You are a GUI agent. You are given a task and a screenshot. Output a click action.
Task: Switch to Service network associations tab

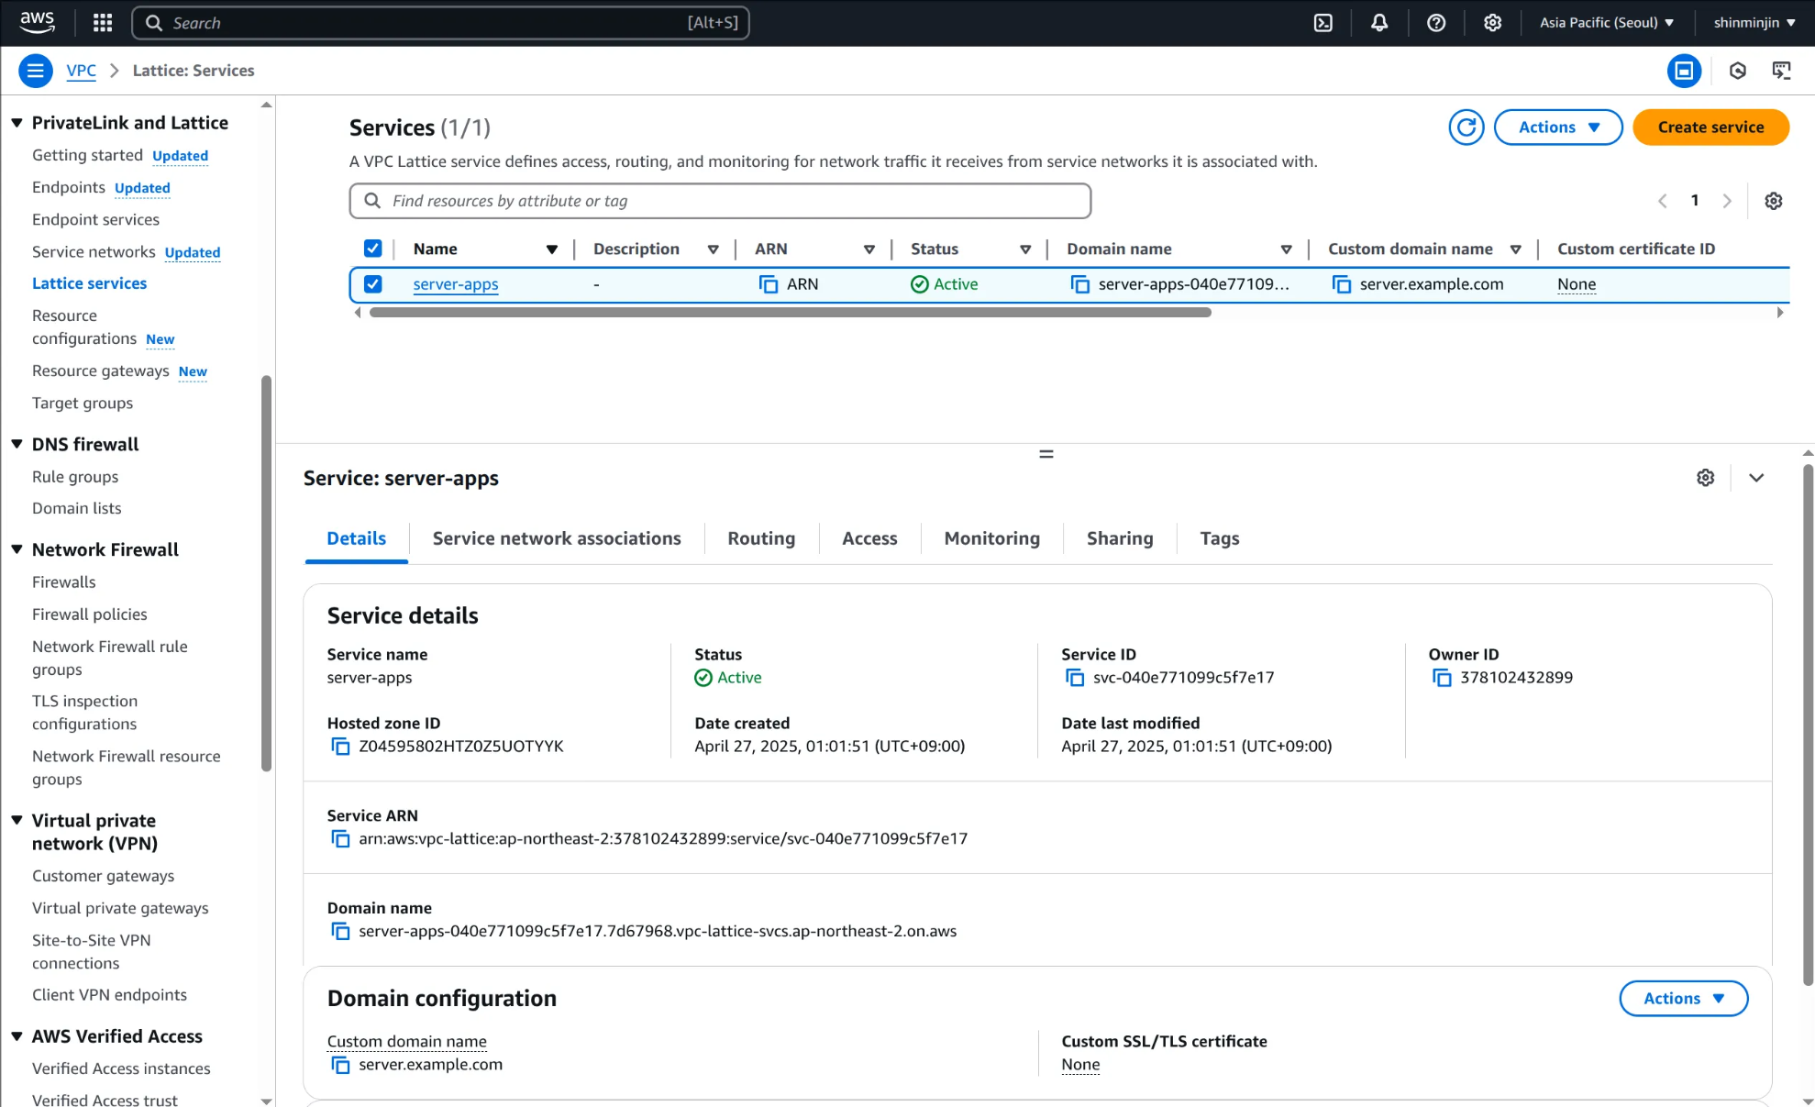tap(557, 538)
